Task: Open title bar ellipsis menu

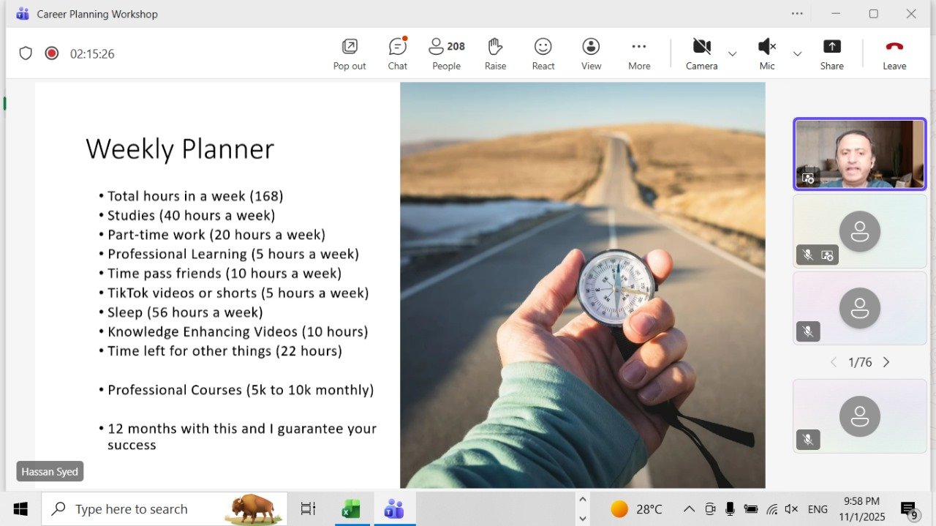Action: (797, 14)
